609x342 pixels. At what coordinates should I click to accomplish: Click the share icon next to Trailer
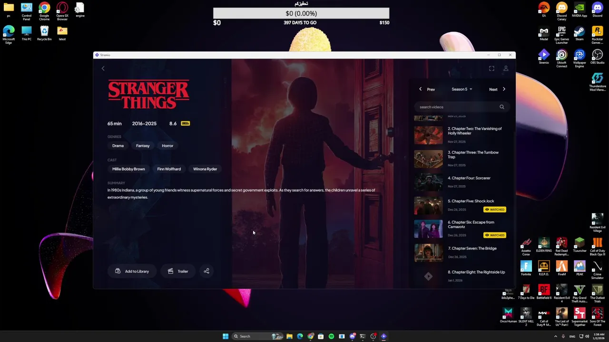(206, 271)
